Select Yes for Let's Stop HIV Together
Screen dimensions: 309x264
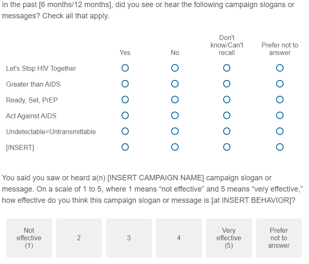pos(125,68)
